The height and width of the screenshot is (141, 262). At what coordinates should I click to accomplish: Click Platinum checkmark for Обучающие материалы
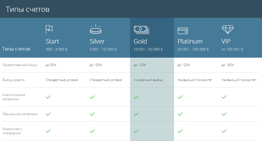[x=180, y=114]
